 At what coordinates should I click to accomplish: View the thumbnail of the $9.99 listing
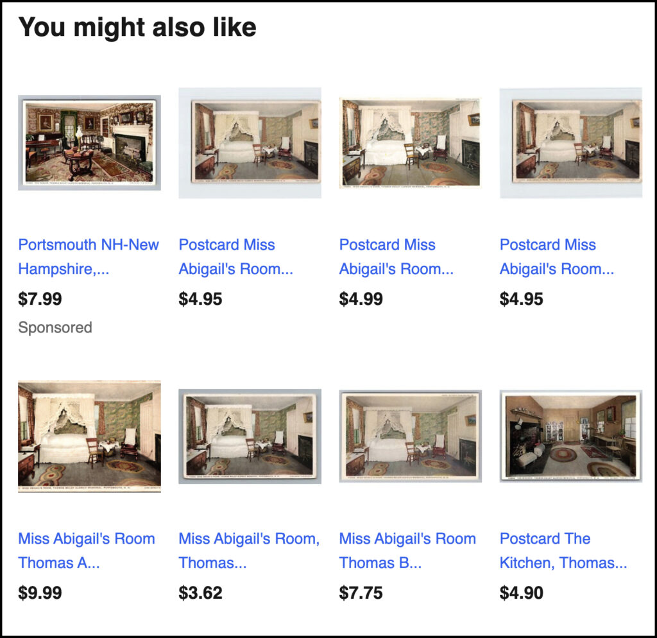(x=89, y=436)
